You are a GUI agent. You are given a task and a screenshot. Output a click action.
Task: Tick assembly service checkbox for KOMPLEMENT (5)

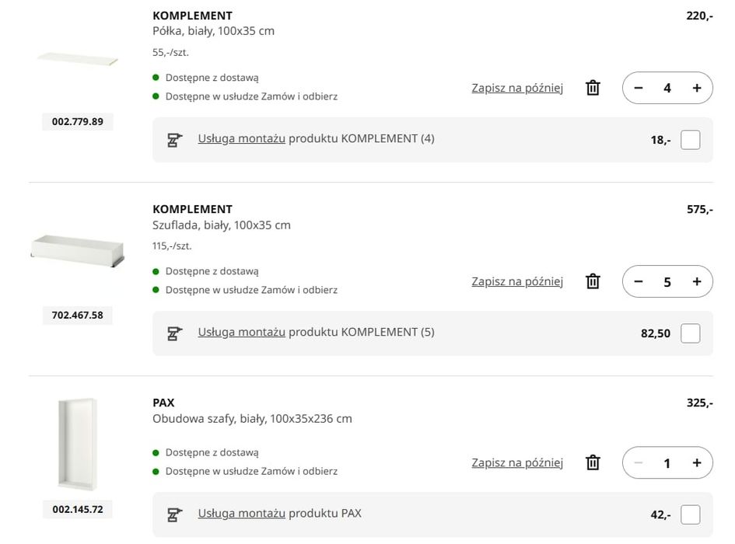(x=690, y=333)
